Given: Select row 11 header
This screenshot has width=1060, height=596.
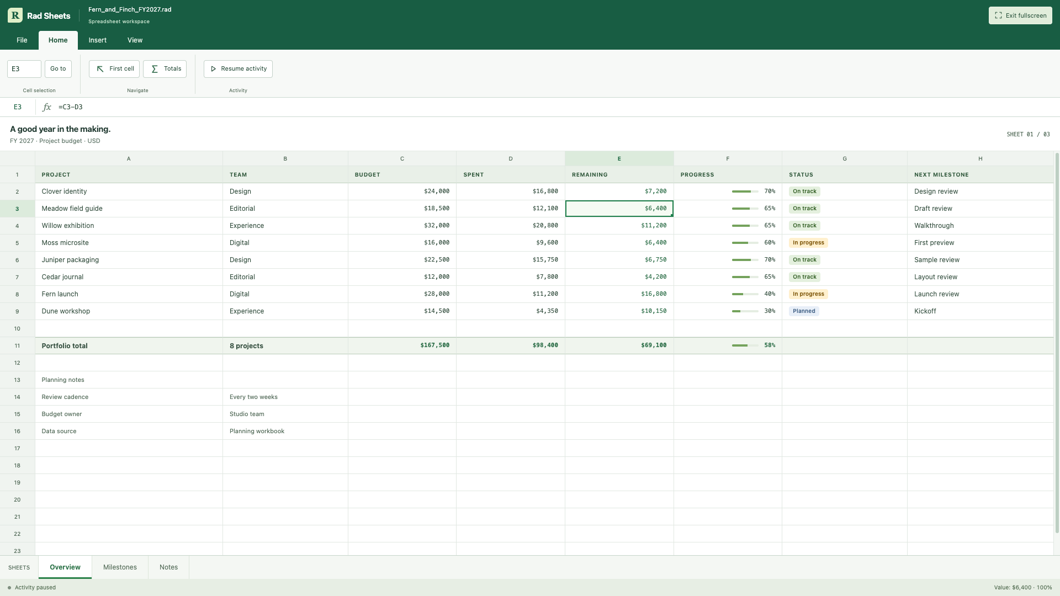Looking at the screenshot, I should click(x=17, y=346).
